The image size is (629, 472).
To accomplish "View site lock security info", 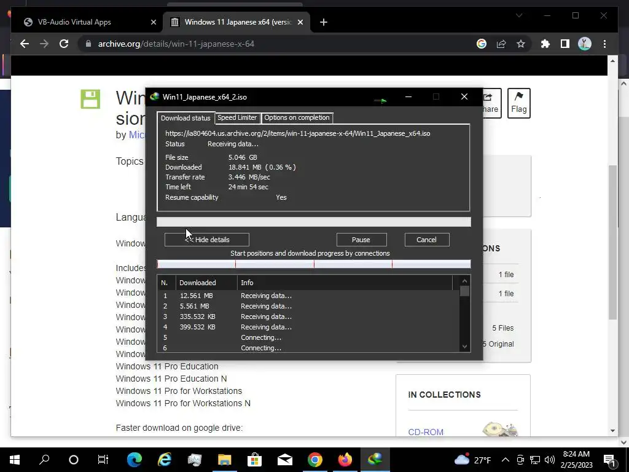I will pyautogui.click(x=88, y=44).
